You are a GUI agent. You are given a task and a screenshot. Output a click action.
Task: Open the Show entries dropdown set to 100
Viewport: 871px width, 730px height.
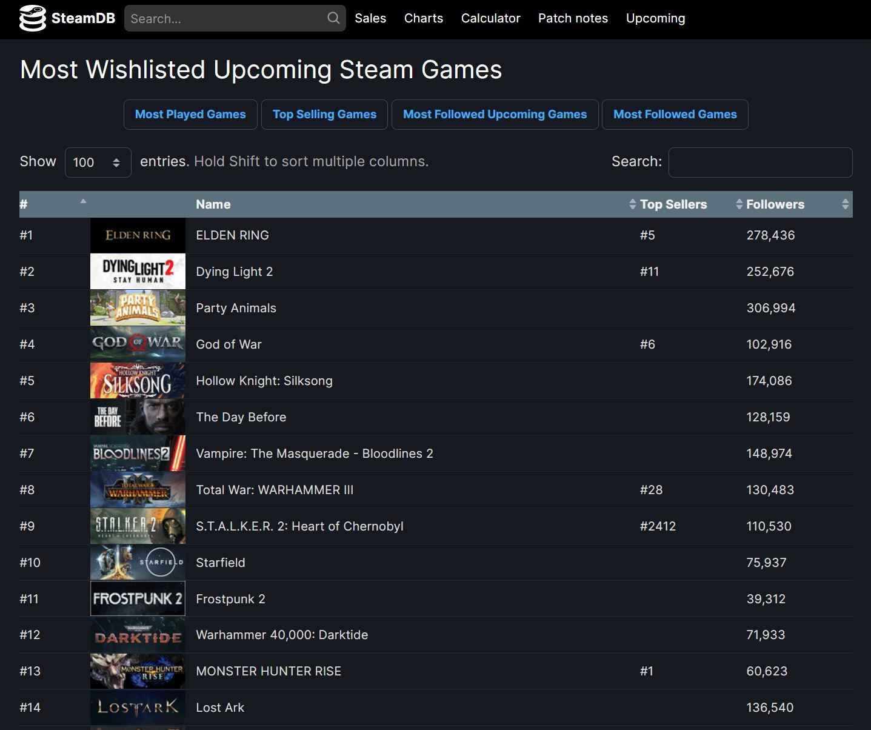(98, 162)
